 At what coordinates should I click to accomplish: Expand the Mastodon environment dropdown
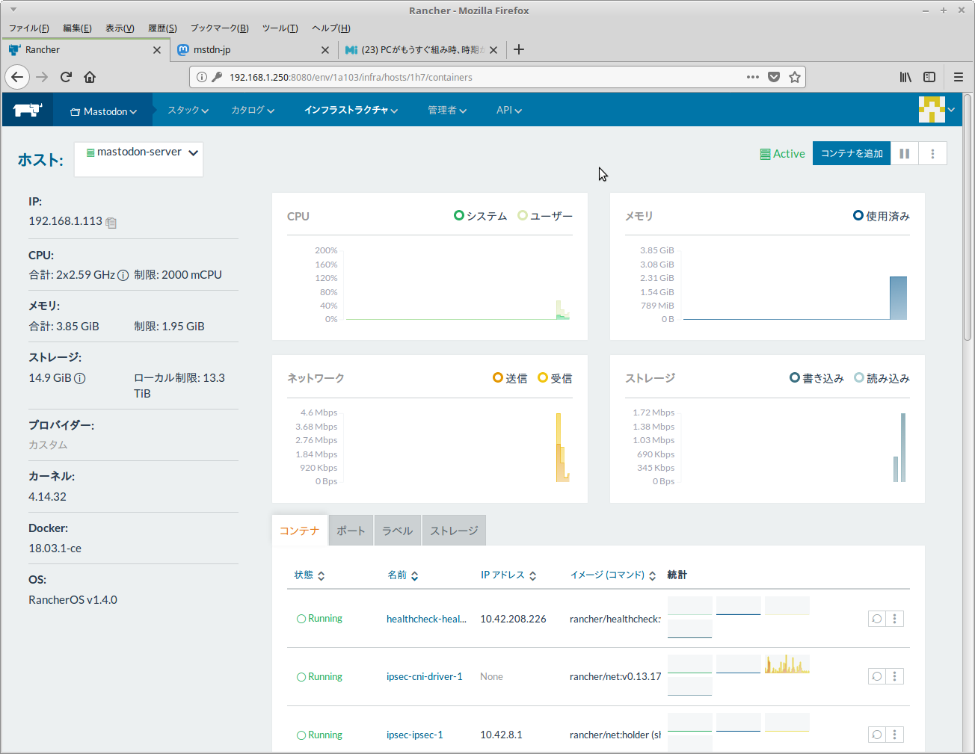(103, 111)
